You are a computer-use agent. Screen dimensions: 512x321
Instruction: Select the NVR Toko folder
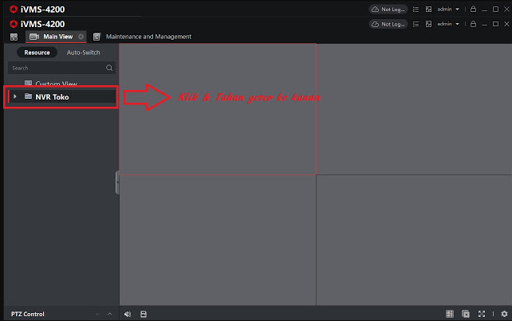coord(62,96)
